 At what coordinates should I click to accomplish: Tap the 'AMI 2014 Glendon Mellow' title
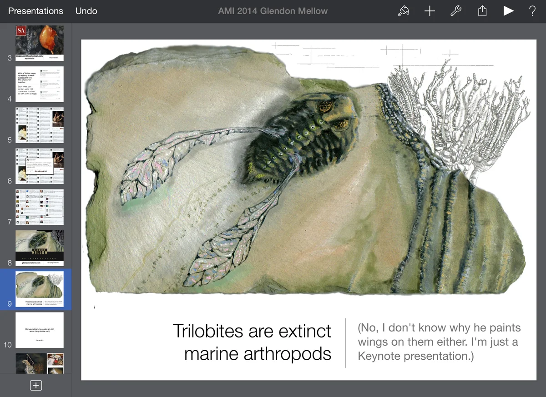[273, 11]
